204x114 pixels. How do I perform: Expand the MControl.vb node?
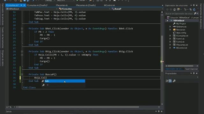coord(170,48)
